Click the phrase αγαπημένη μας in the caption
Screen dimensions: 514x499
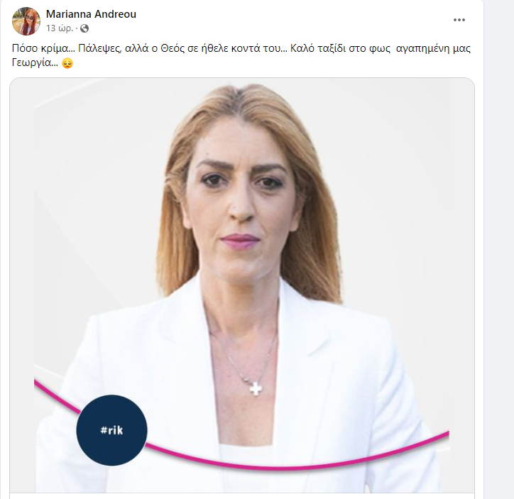click(x=433, y=48)
